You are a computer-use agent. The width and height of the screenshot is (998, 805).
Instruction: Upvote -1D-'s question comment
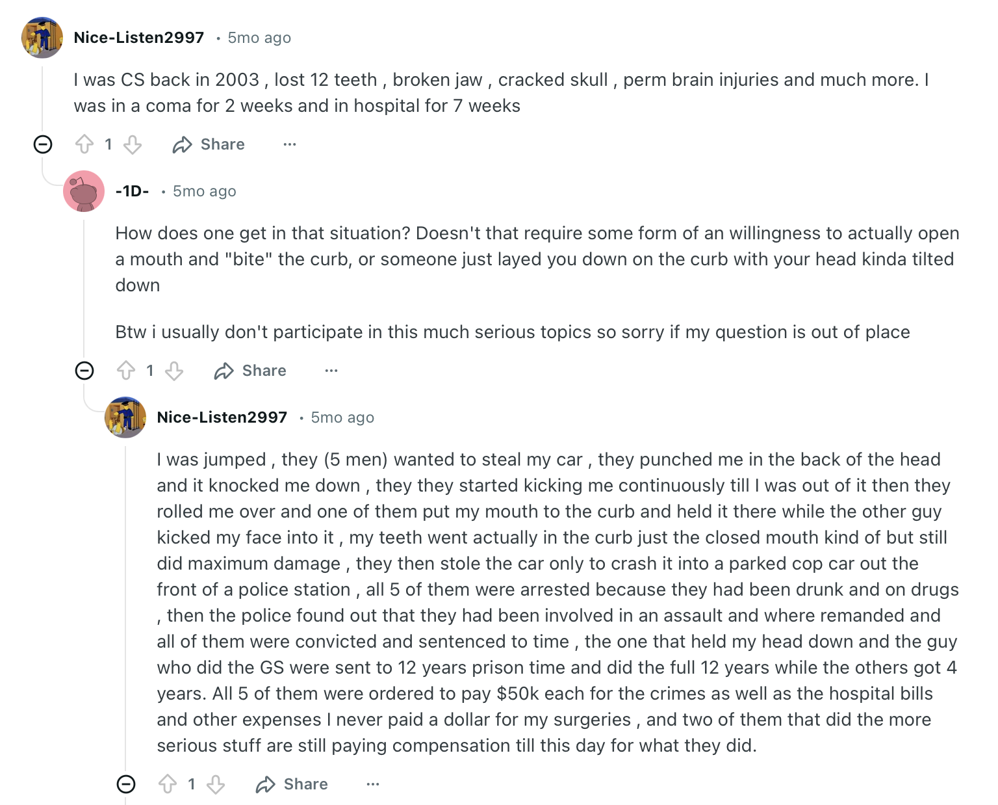[126, 371]
